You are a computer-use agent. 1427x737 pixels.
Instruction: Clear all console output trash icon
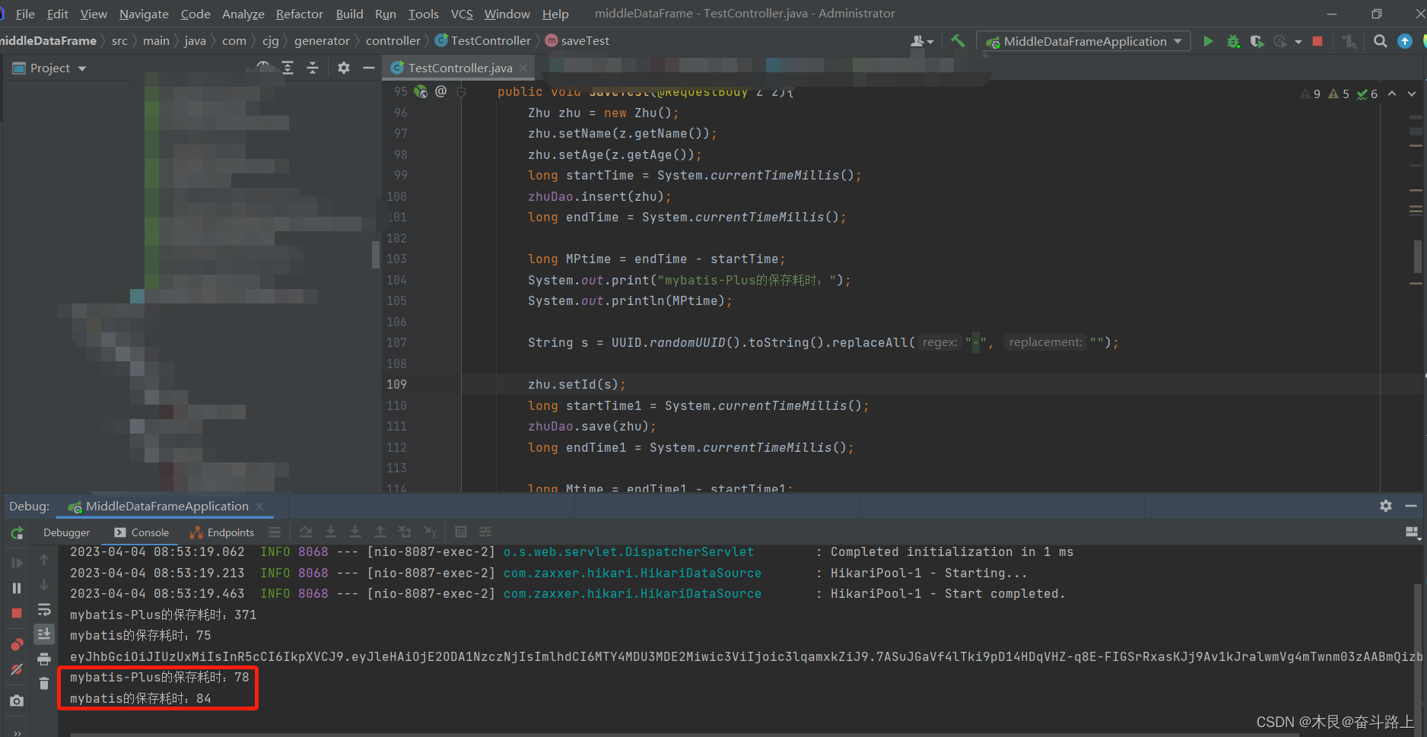[44, 684]
